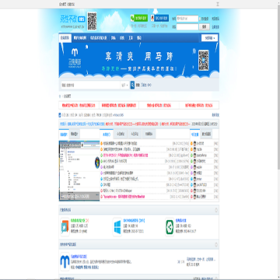Focus the forum search text box
This screenshot has height=280, width=280.
coord(90,85)
